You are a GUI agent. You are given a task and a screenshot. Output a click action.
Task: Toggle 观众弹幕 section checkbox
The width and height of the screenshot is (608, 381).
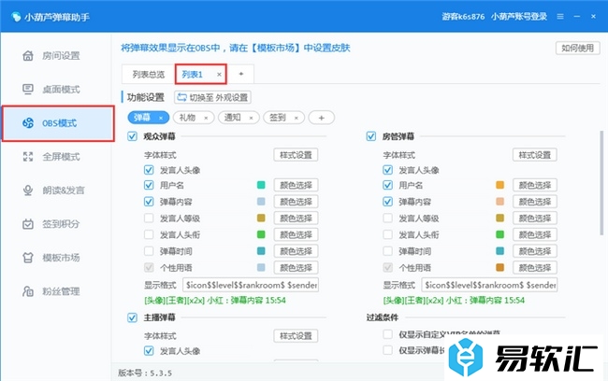(x=132, y=136)
